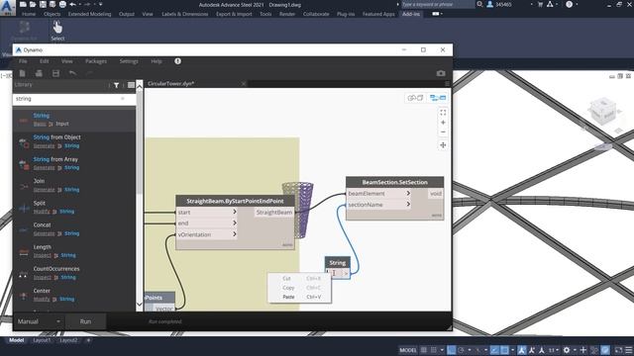634x356 pixels.
Task: Click the Dynamo Save icon
Action: pos(55,73)
